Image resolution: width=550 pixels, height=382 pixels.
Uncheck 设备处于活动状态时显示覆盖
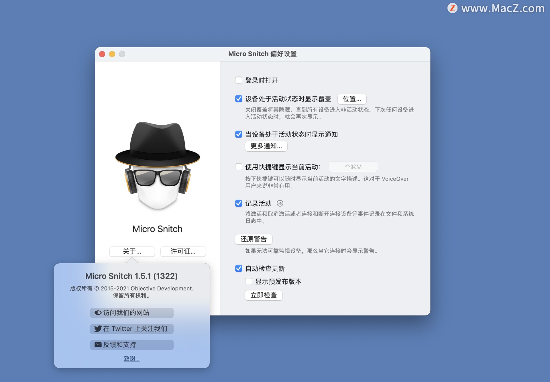coord(238,99)
